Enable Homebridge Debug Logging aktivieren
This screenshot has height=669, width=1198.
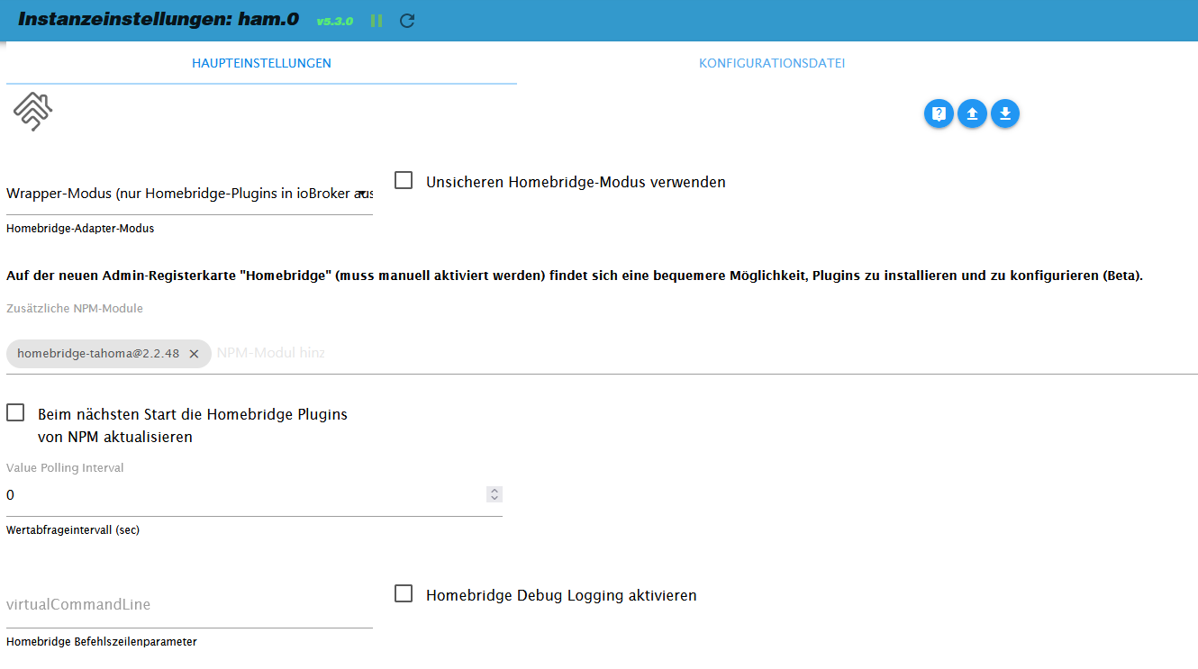tap(404, 594)
